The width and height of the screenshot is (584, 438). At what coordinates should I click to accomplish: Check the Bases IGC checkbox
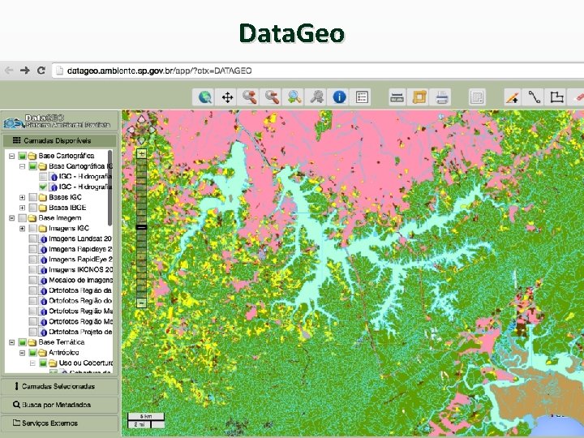[32, 197]
